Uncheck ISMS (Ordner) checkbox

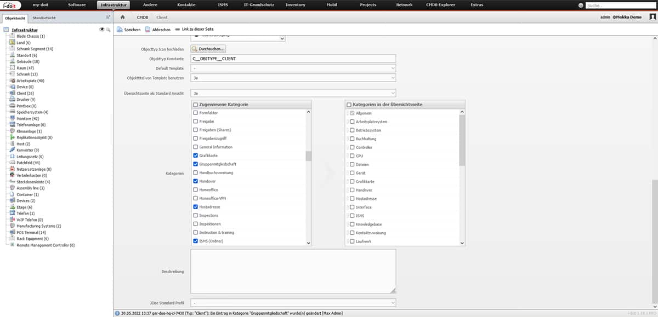[196, 241]
